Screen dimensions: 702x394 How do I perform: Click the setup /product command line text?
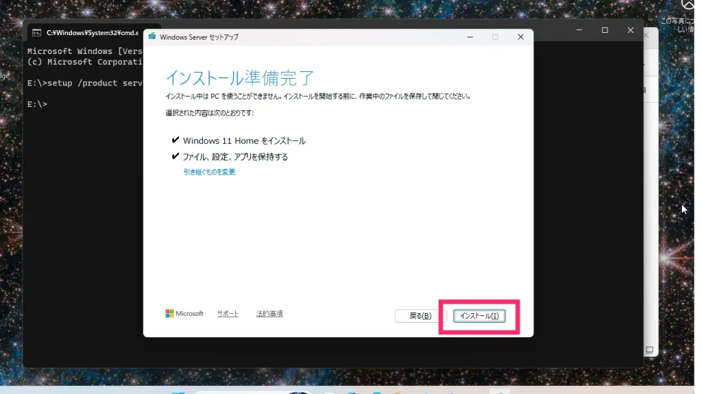(x=84, y=84)
